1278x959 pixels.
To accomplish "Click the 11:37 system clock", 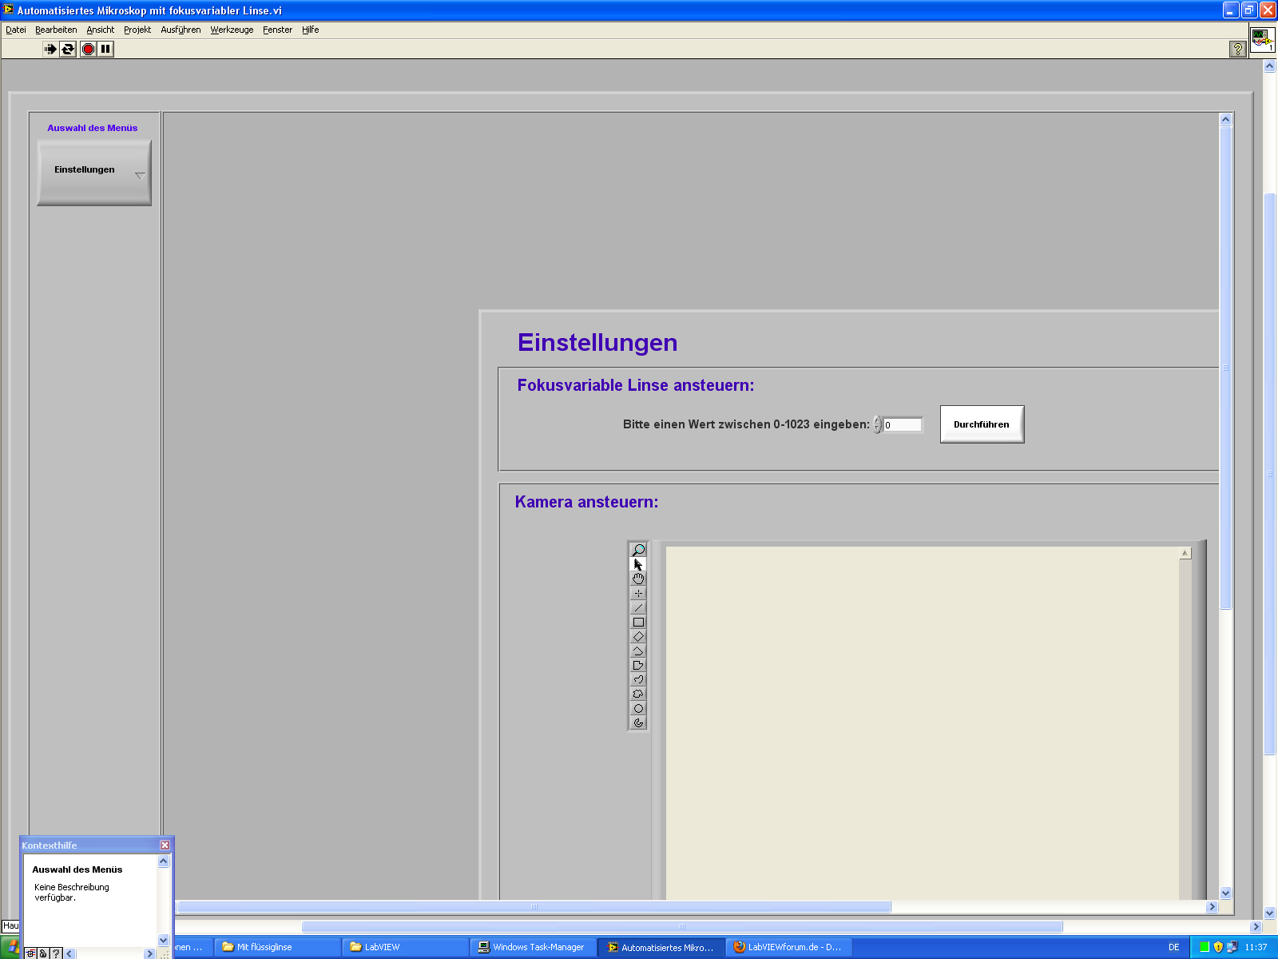I will tap(1256, 947).
